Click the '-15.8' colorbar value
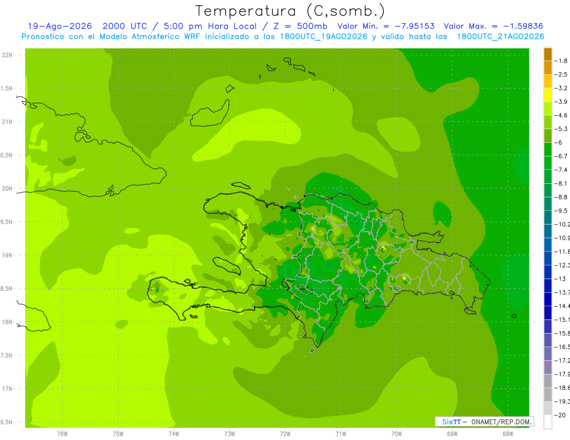The width and height of the screenshot is (570, 440). click(x=562, y=333)
